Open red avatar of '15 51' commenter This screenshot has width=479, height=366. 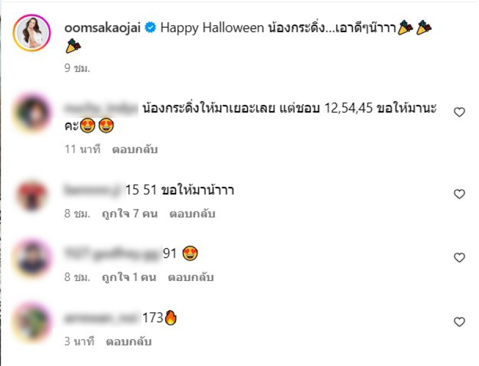32,195
